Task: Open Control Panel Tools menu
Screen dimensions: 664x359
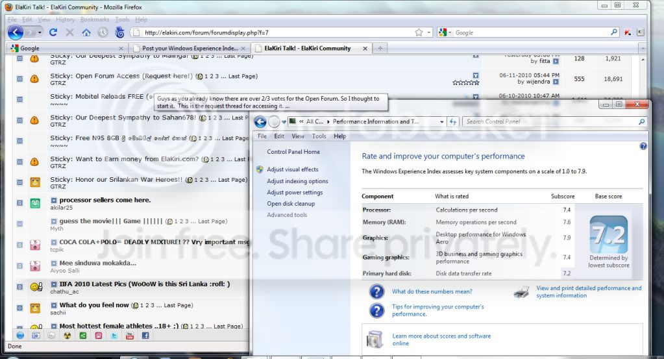Action: (319, 136)
